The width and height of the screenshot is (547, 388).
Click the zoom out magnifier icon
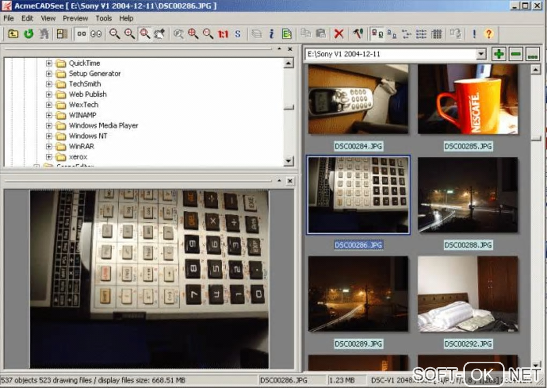click(114, 34)
